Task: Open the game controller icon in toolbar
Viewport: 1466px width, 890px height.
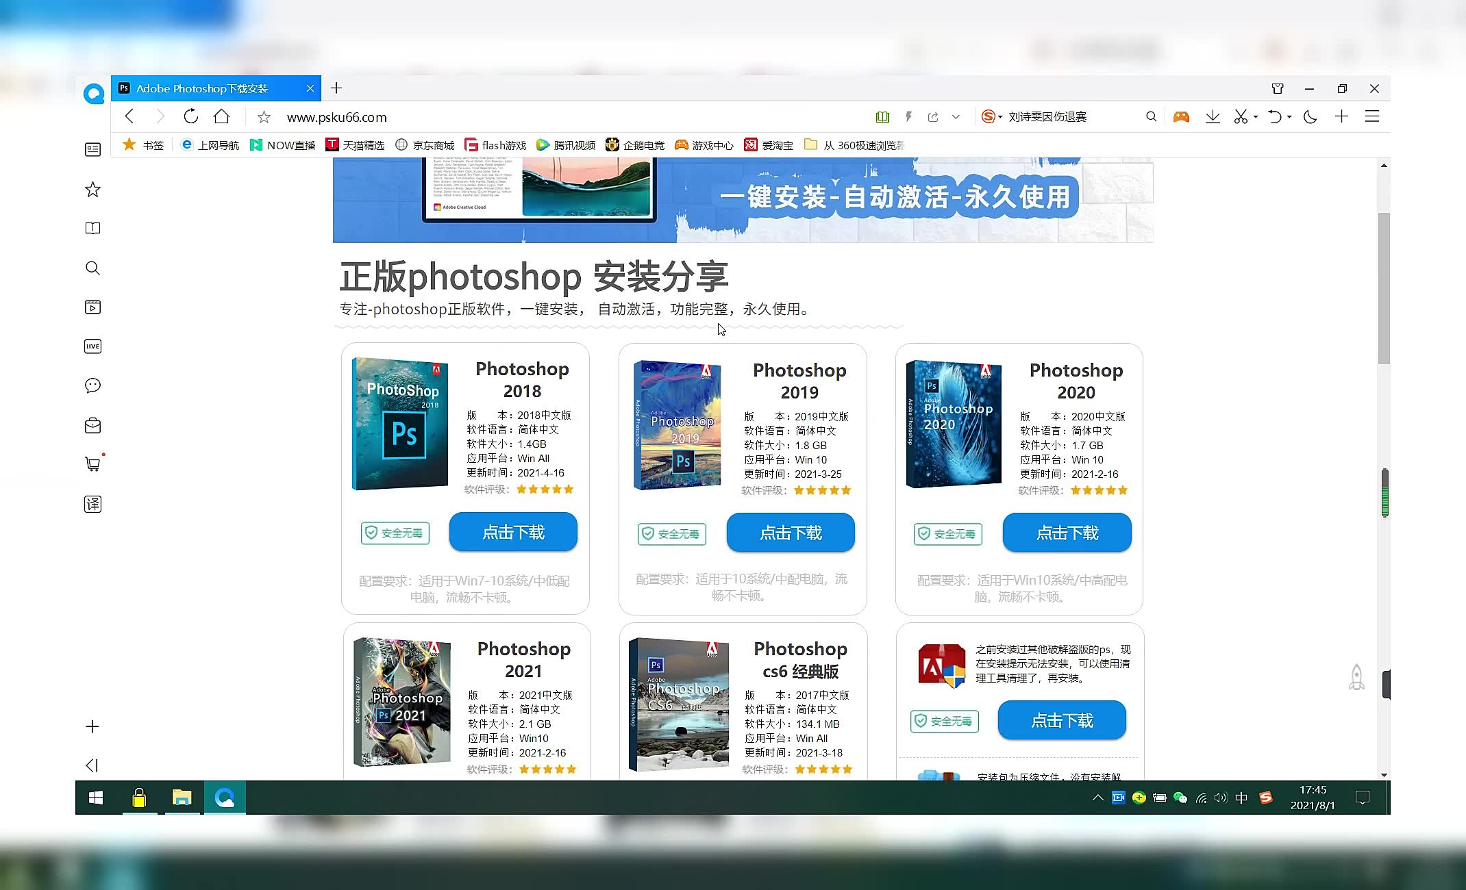Action: [x=1181, y=117]
